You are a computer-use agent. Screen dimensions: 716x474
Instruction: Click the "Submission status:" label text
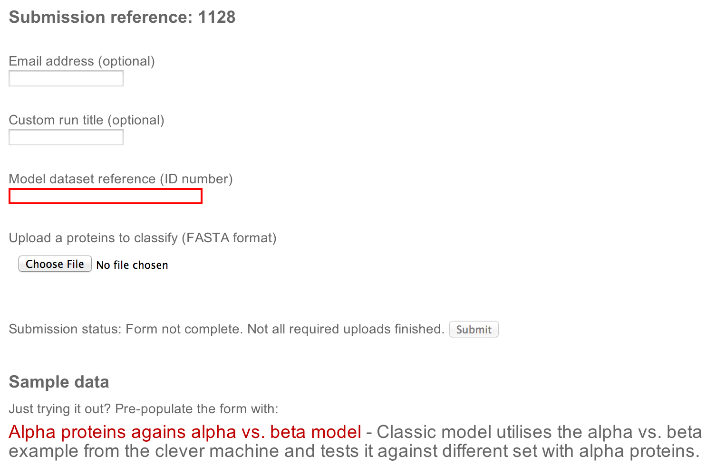65,329
